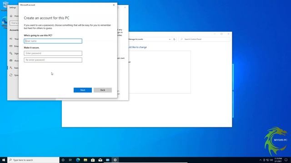The height and width of the screenshot is (163, 291).
Task: Launch Microsoft Edge from taskbar
Action: coord(78,160)
